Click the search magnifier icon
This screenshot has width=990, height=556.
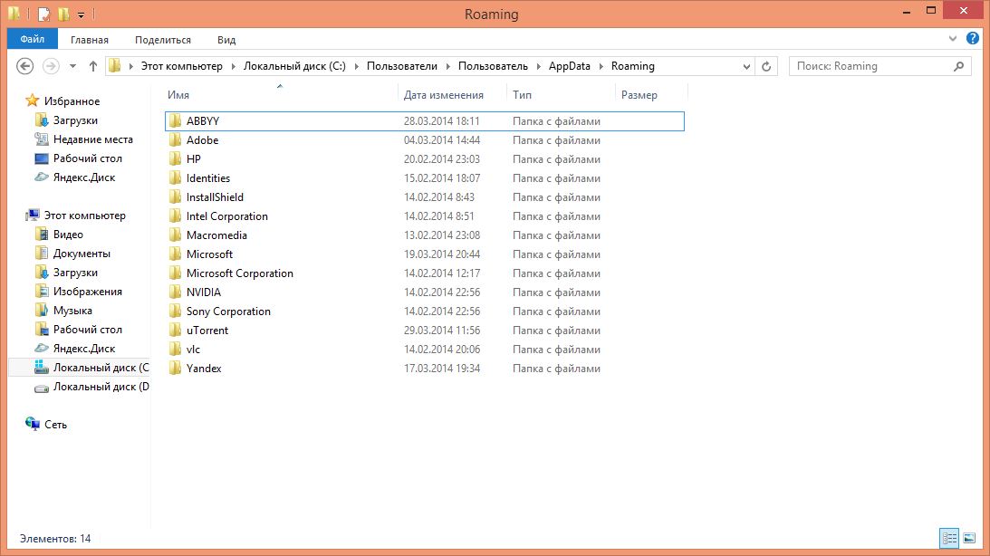point(959,66)
